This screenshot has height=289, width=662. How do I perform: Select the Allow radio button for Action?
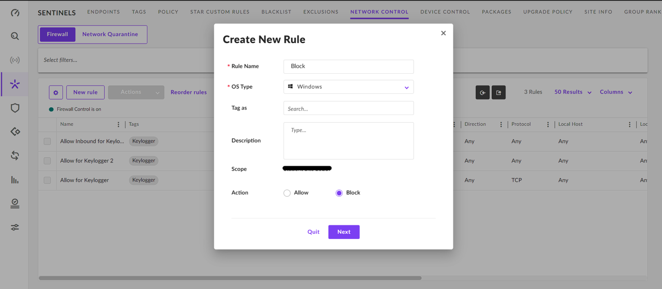click(287, 193)
